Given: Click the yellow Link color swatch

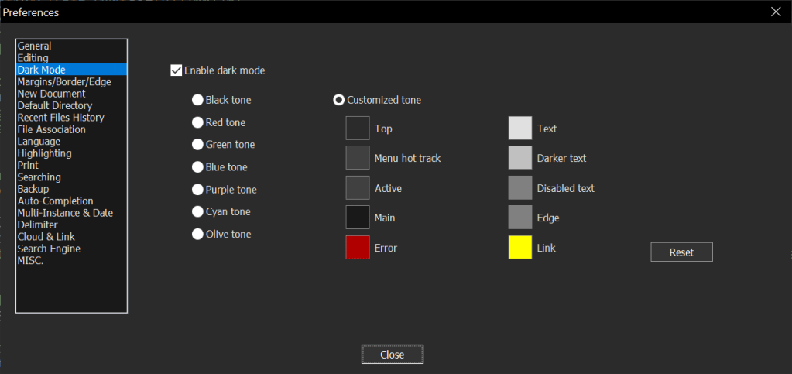Looking at the screenshot, I should (x=520, y=248).
